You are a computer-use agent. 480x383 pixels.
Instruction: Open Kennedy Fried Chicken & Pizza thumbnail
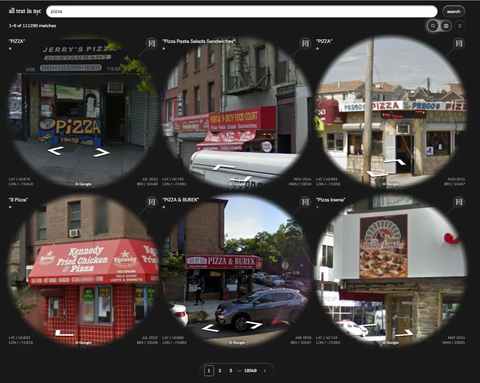pyautogui.click(x=83, y=270)
